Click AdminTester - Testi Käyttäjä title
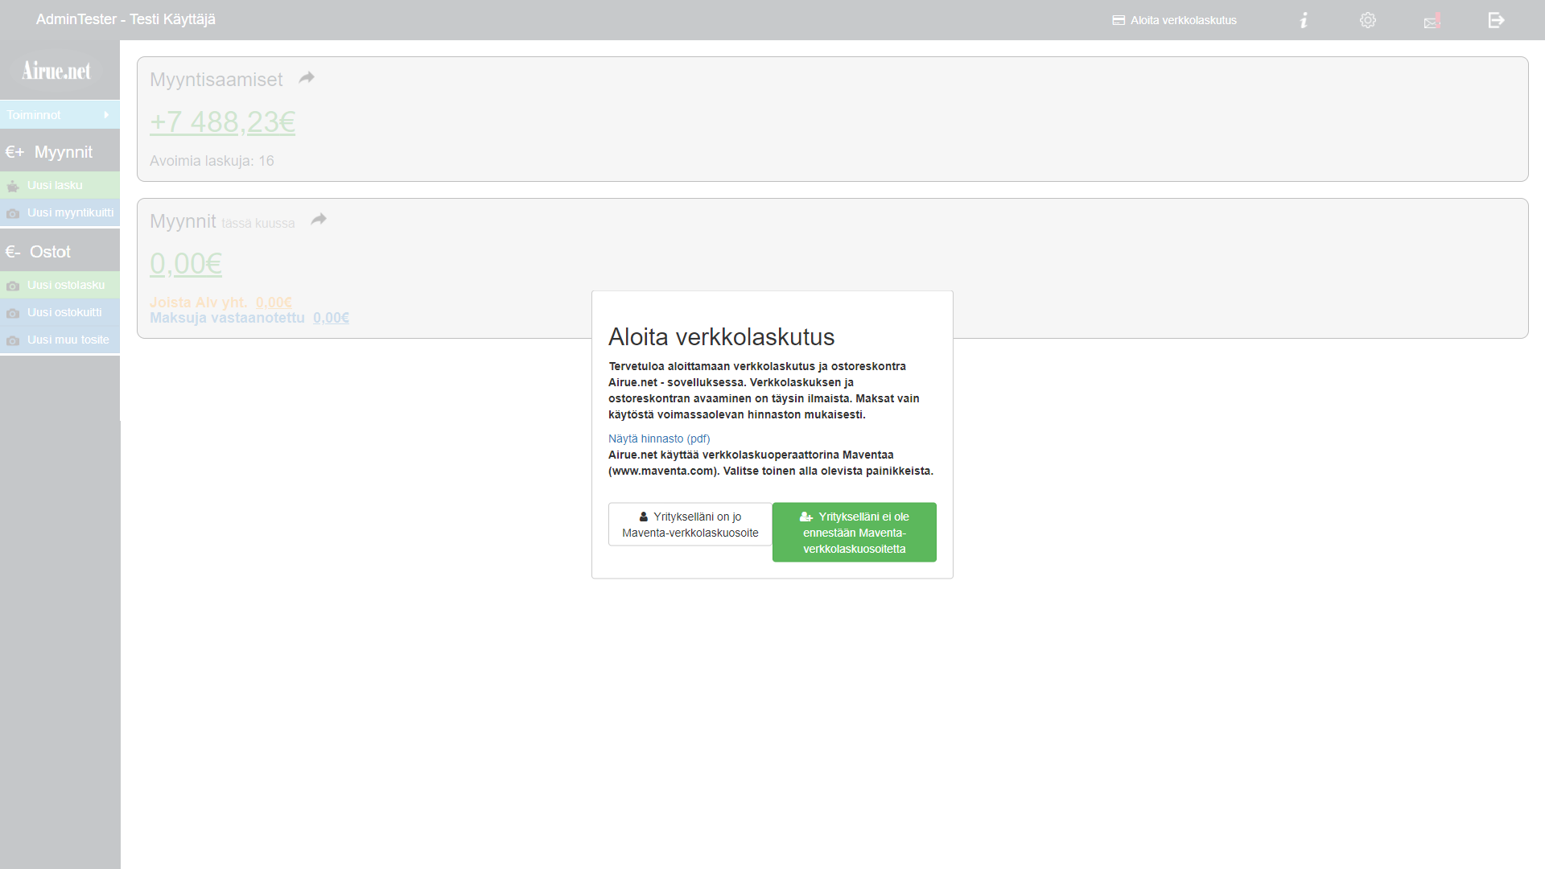 click(x=126, y=19)
